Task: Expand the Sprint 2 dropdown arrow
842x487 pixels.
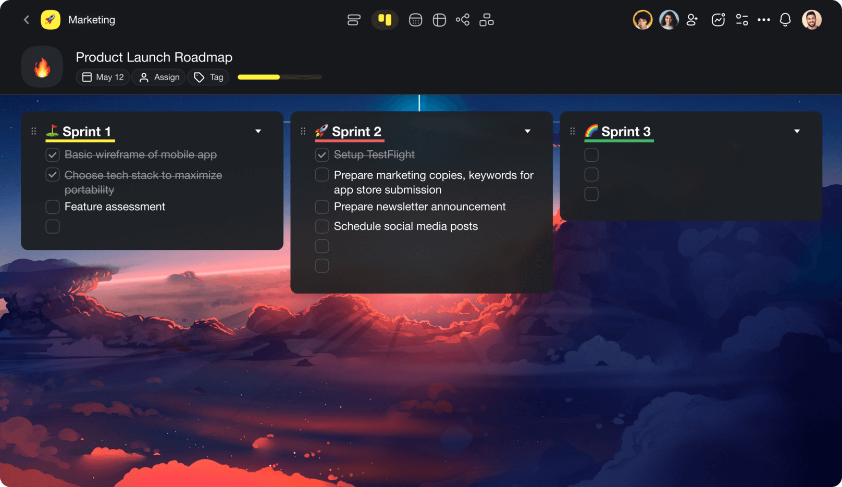Action: 527,131
